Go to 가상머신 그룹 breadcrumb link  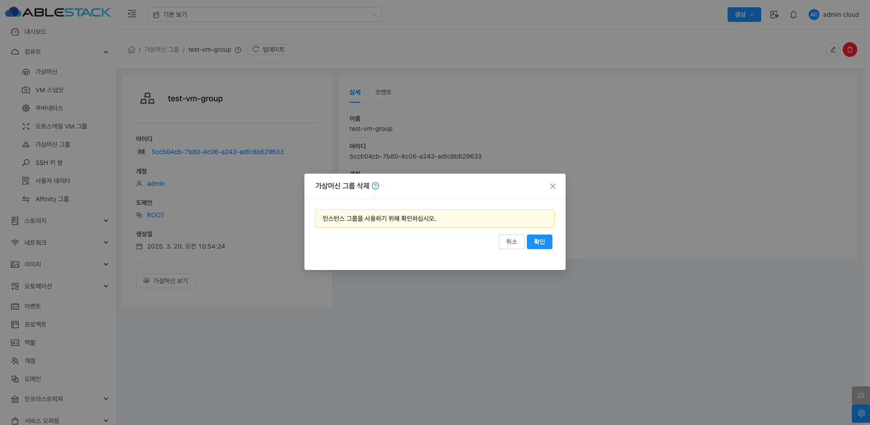pyautogui.click(x=162, y=50)
